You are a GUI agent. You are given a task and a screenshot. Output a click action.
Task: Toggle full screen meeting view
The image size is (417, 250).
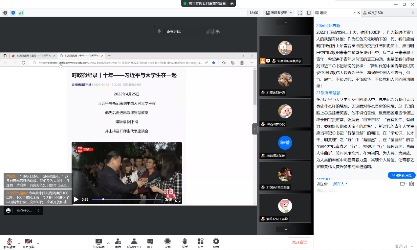(x=300, y=13)
